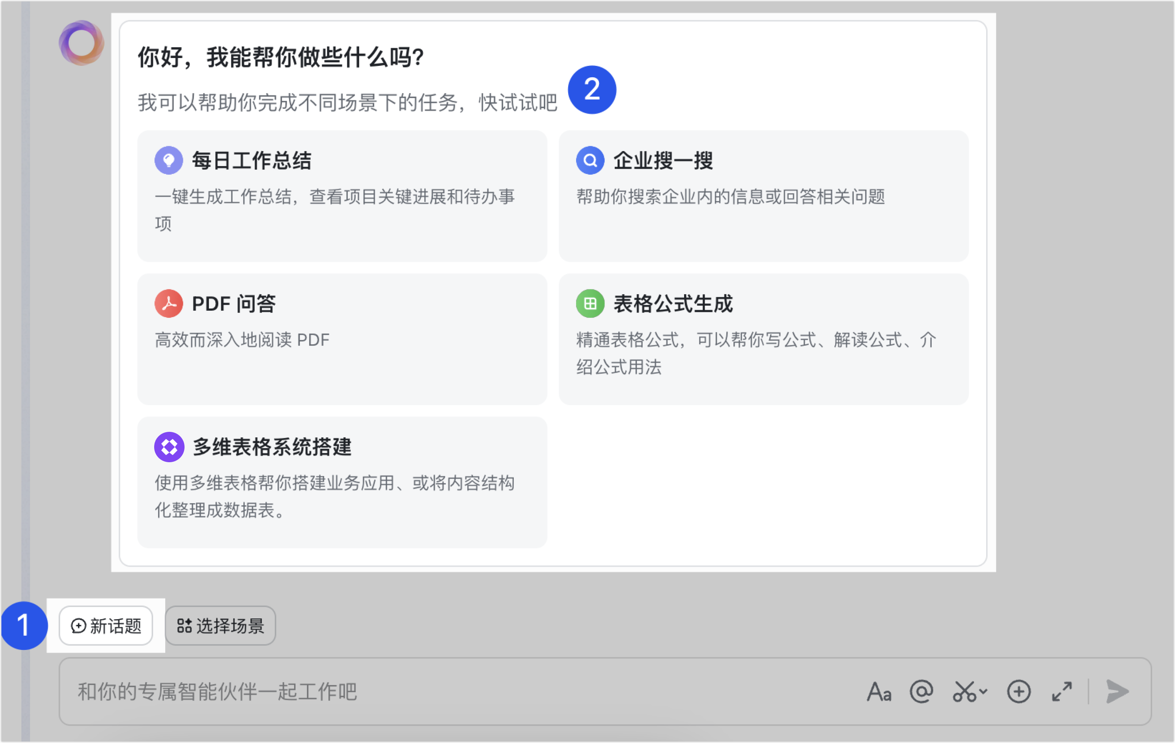Click the text 高效而深入地阅读 PDF
1175x743 pixels.
[x=242, y=339]
